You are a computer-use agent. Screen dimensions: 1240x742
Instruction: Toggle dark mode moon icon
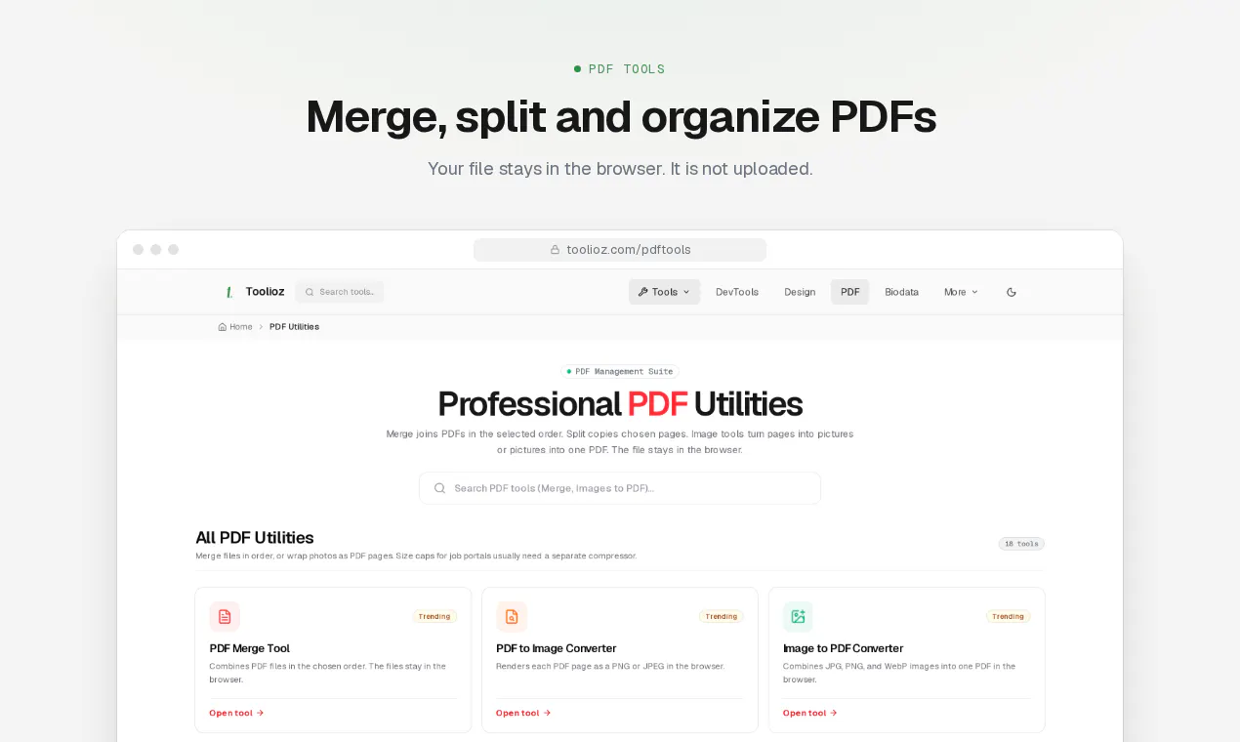(1012, 292)
